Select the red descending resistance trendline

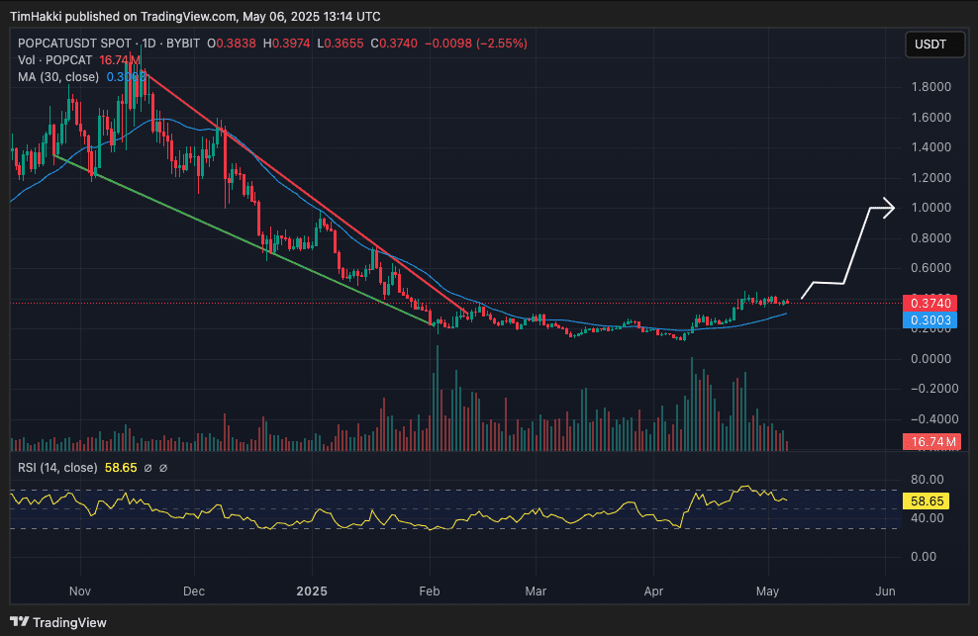click(x=297, y=186)
